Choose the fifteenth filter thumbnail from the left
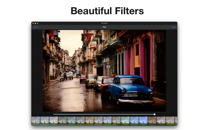Screen dimensions: 208x130 pyautogui.click(x=161, y=121)
